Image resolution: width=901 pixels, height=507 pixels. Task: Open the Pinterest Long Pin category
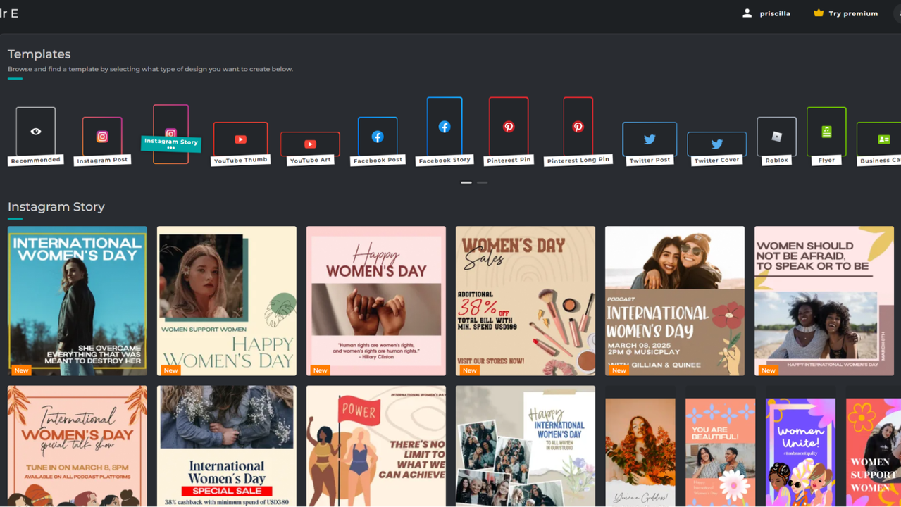578,127
